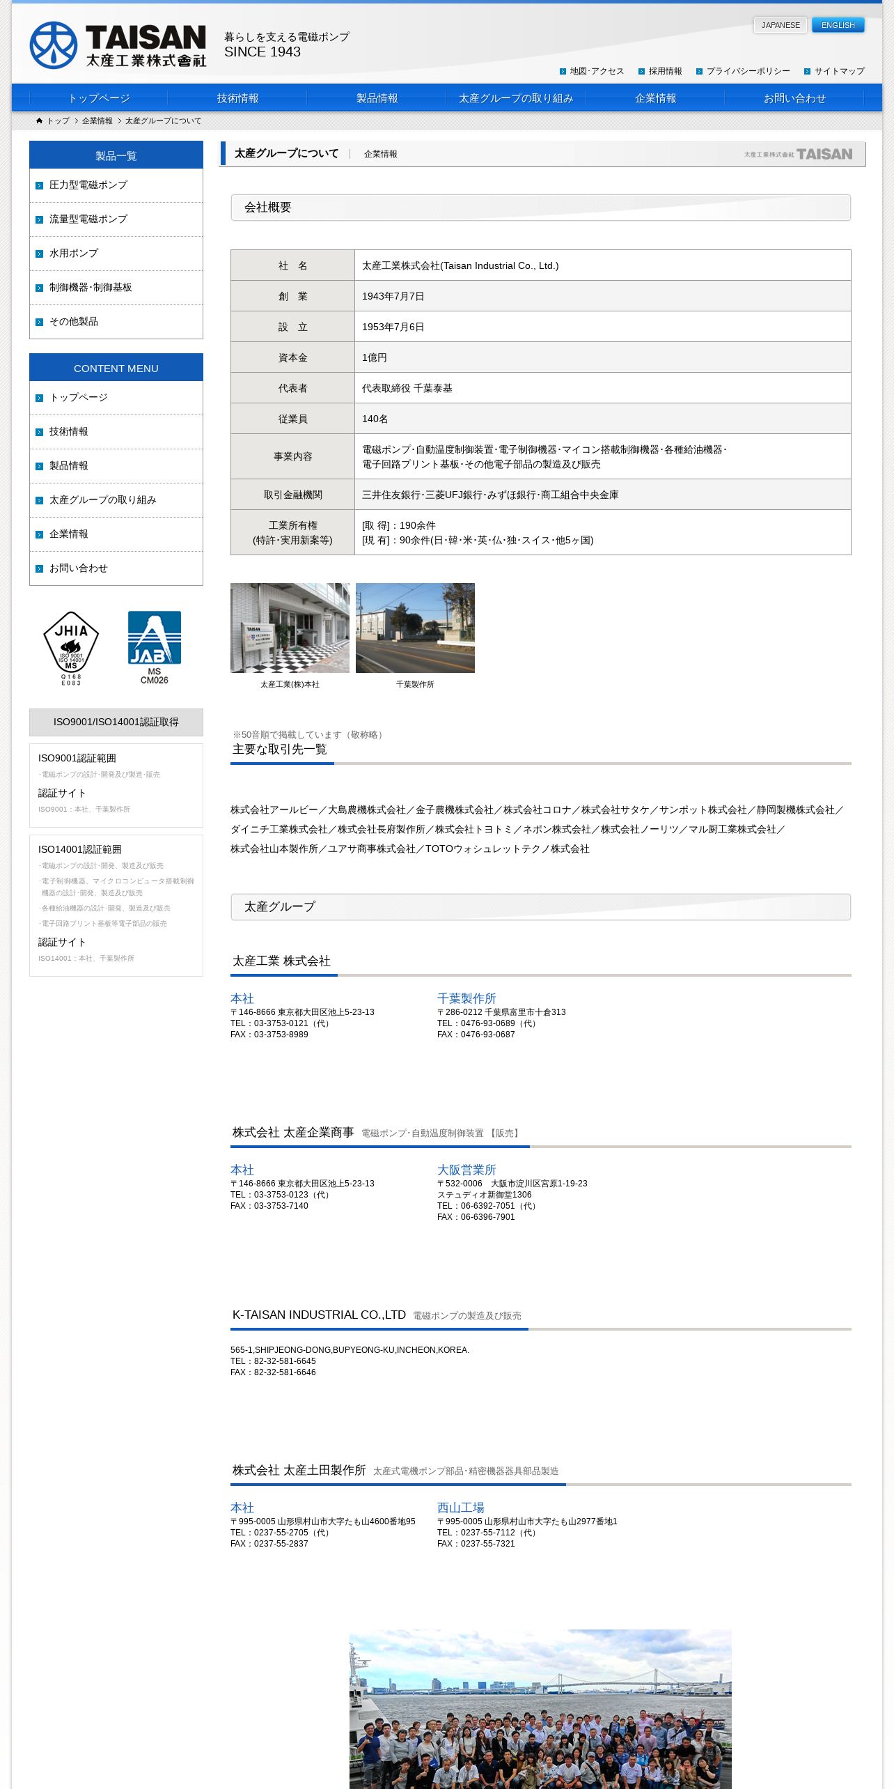Open プライバシーポリシー link
The width and height of the screenshot is (894, 1789).
point(748,71)
